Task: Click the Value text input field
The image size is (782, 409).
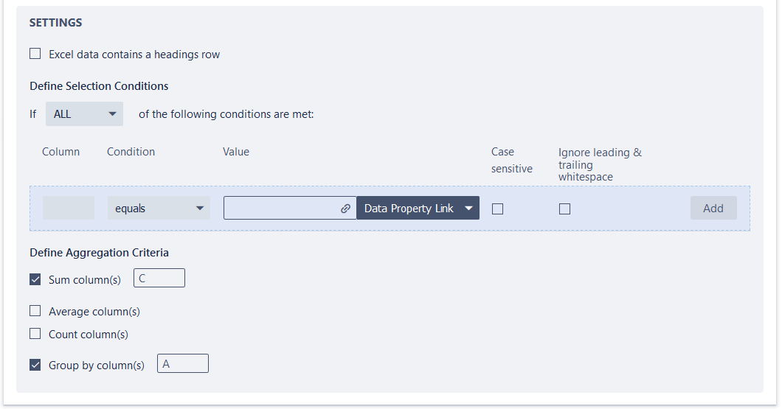Action: [x=280, y=209]
